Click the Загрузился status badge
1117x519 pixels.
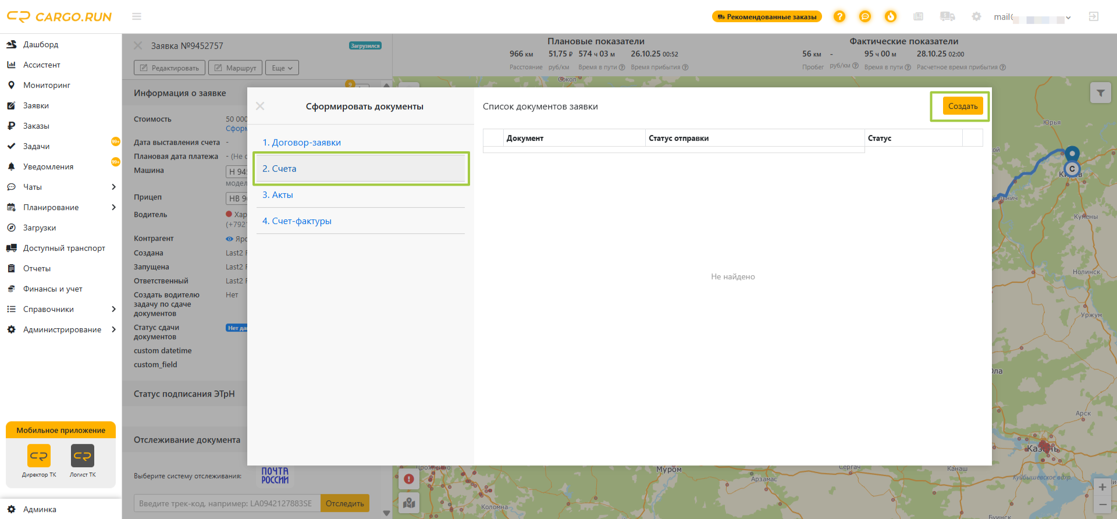pos(365,45)
